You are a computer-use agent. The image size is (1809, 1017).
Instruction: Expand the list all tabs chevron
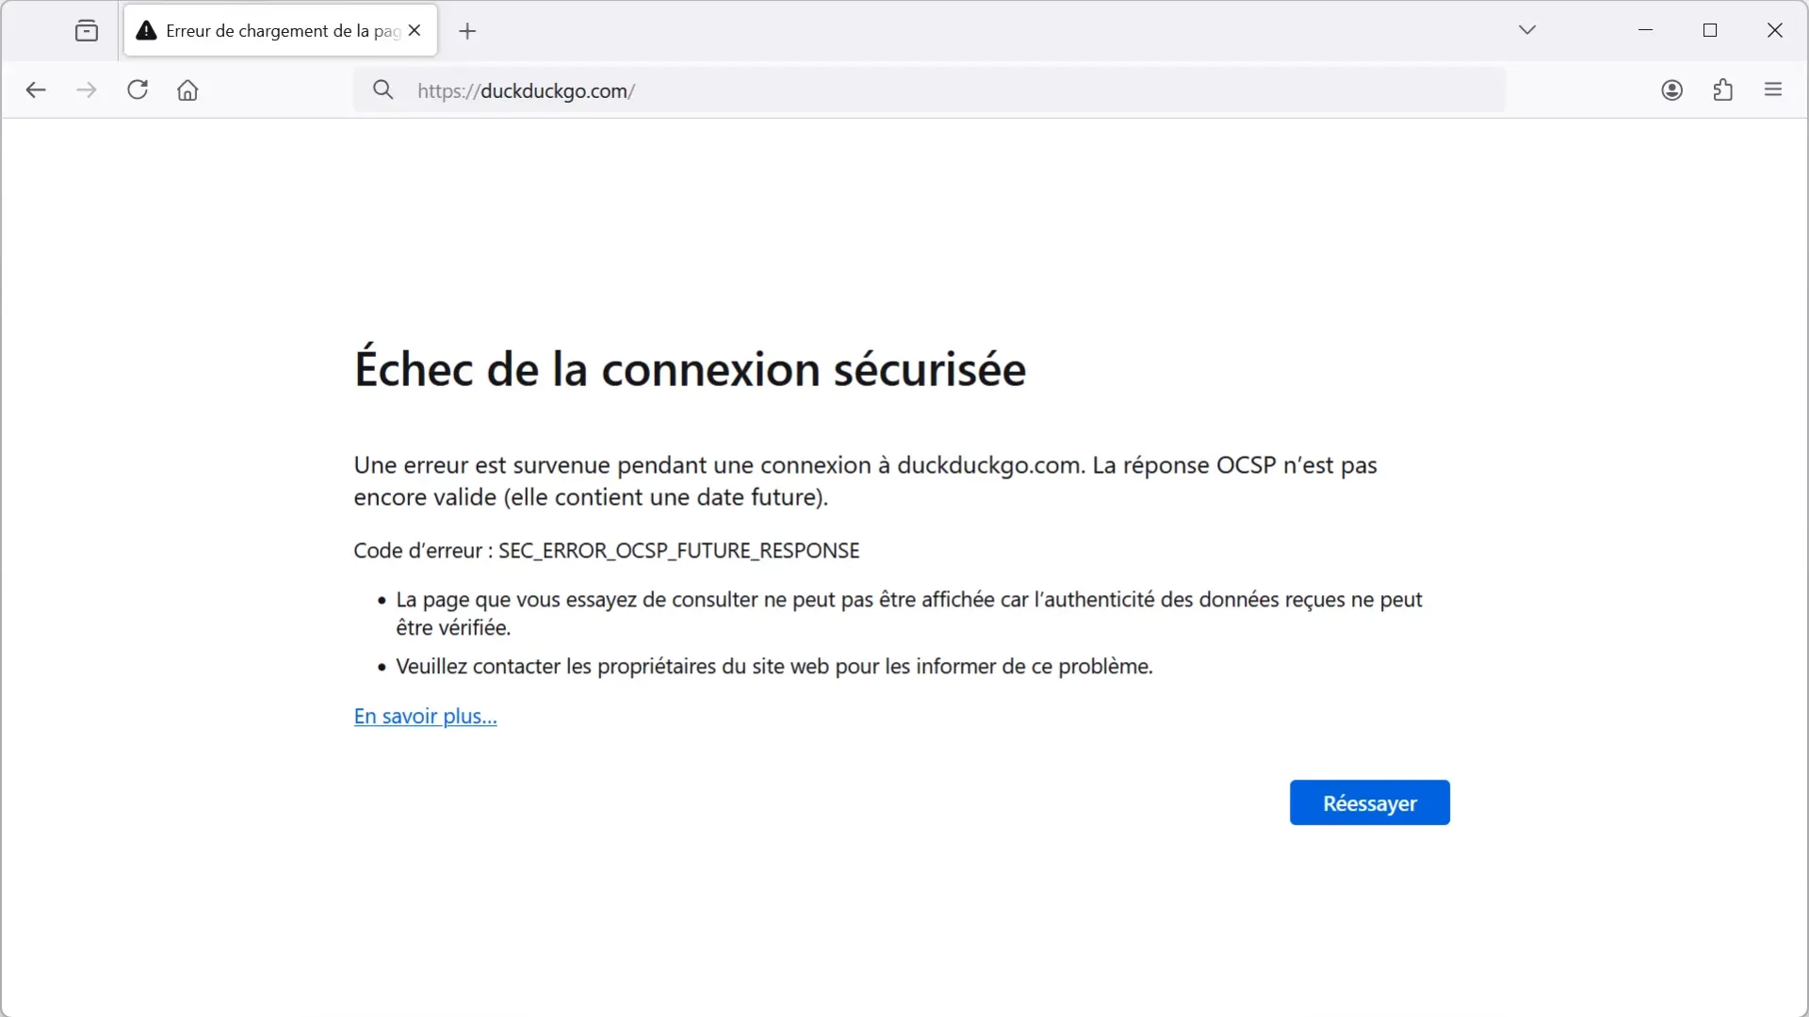1527,30
